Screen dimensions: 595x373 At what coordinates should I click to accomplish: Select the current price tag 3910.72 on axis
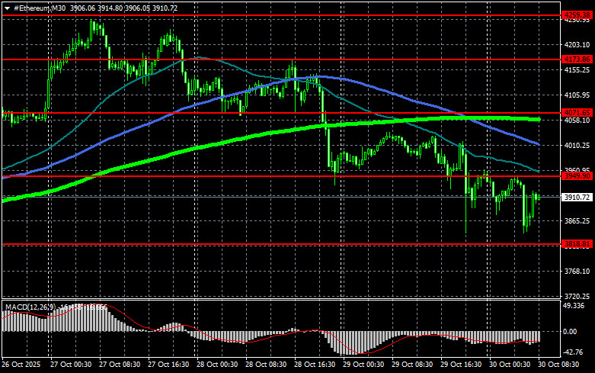point(577,197)
